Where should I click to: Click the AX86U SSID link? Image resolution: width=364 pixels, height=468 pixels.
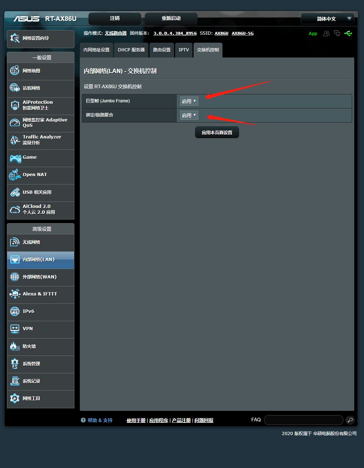[221, 33]
